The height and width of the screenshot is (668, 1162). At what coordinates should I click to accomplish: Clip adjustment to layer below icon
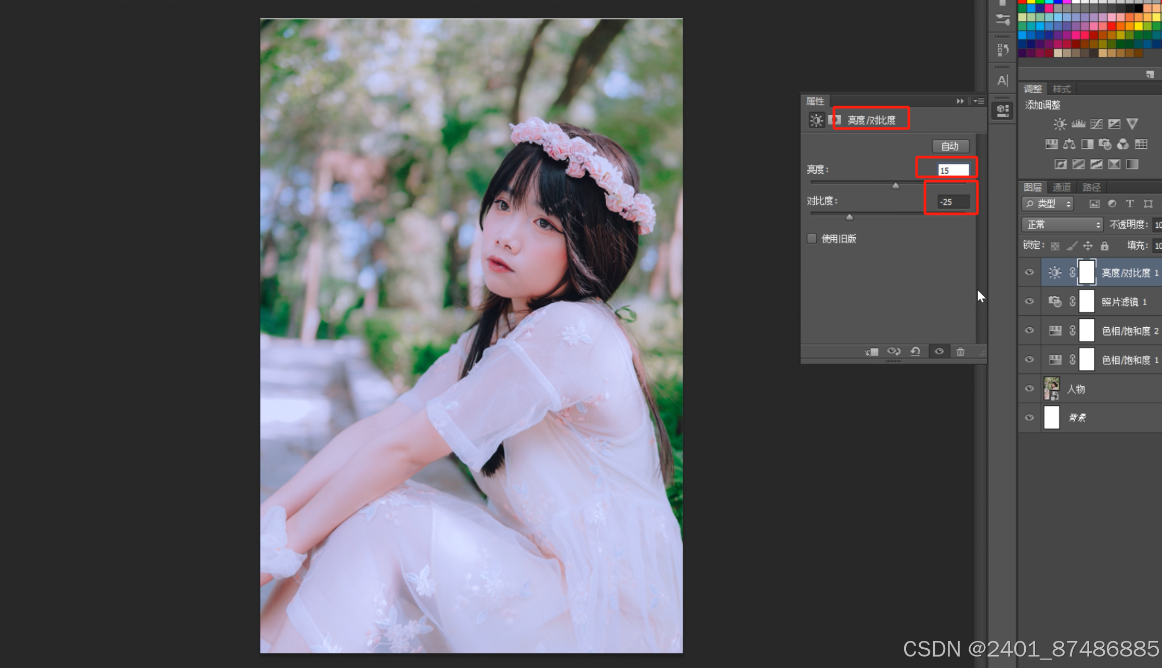[x=872, y=352]
